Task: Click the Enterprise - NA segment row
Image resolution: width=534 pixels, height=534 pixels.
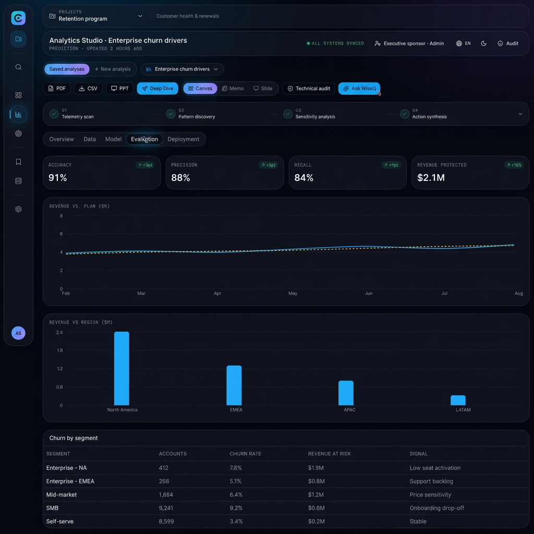Action: pos(286,468)
